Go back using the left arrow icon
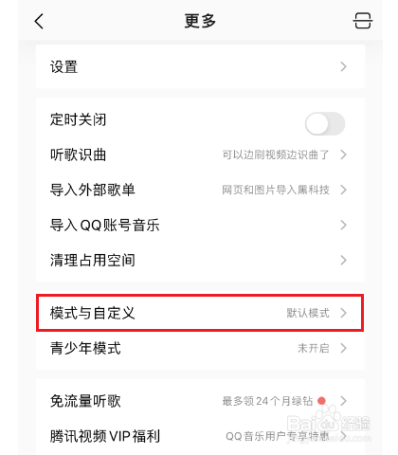The height and width of the screenshot is (455, 398). 39,22
